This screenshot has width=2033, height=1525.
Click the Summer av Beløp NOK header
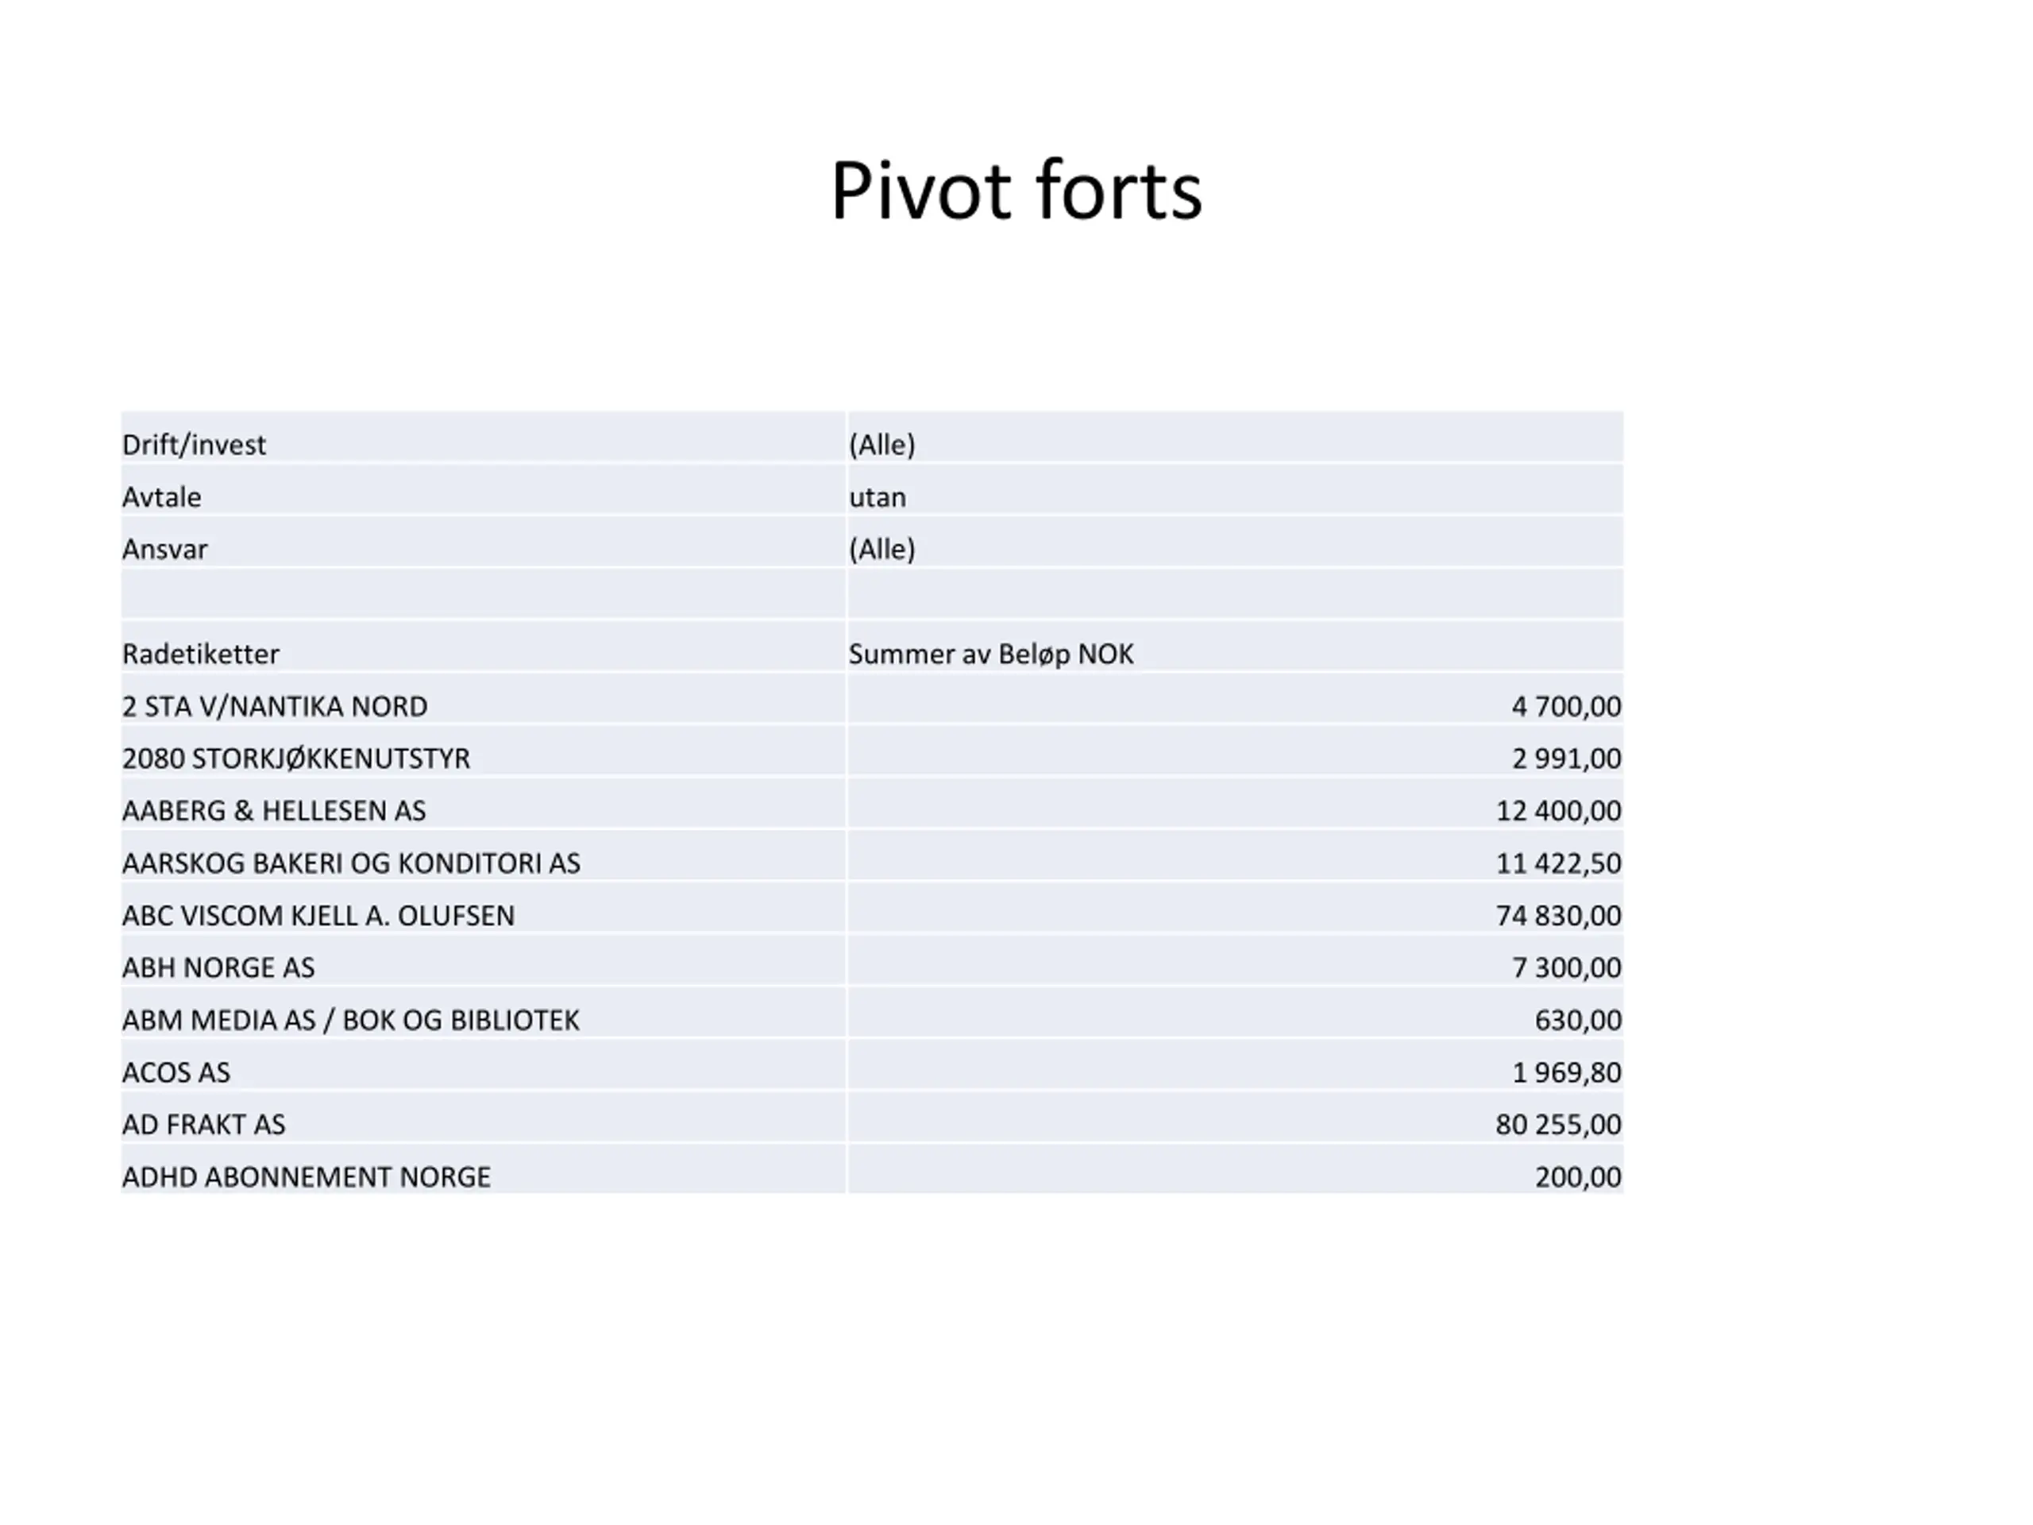pos(991,654)
